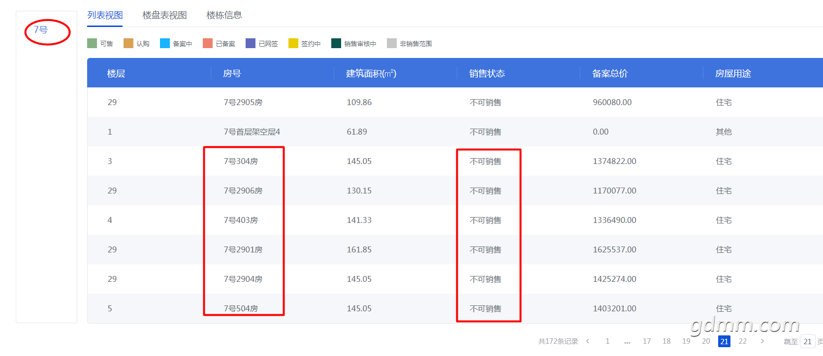Click the 楼层 column header
The height and width of the screenshot is (356, 823).
116,74
